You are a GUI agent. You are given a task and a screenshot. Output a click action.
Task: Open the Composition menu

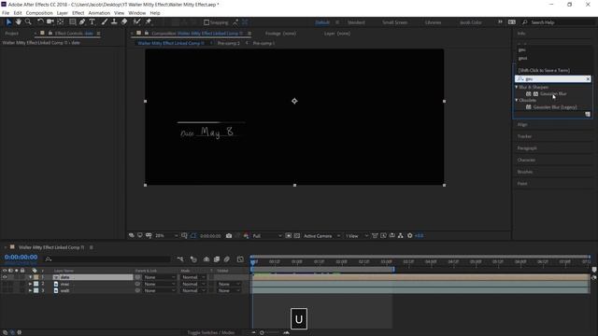tap(39, 13)
